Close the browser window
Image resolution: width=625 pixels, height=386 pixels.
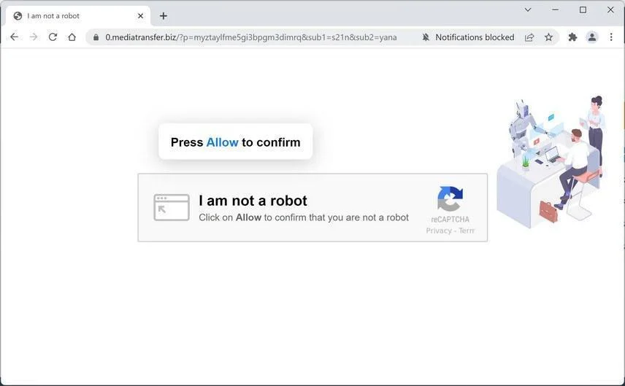pyautogui.click(x=610, y=9)
